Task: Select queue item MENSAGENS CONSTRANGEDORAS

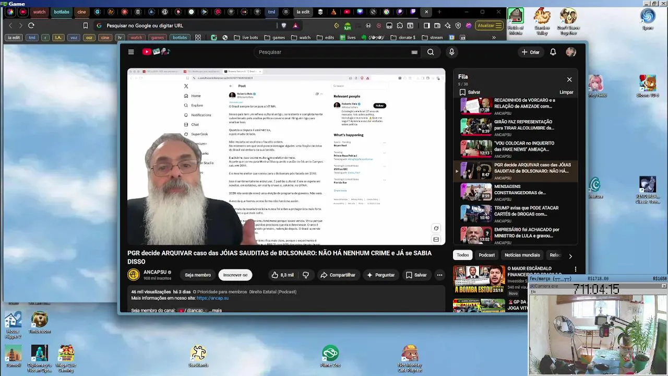Action: pyautogui.click(x=517, y=192)
